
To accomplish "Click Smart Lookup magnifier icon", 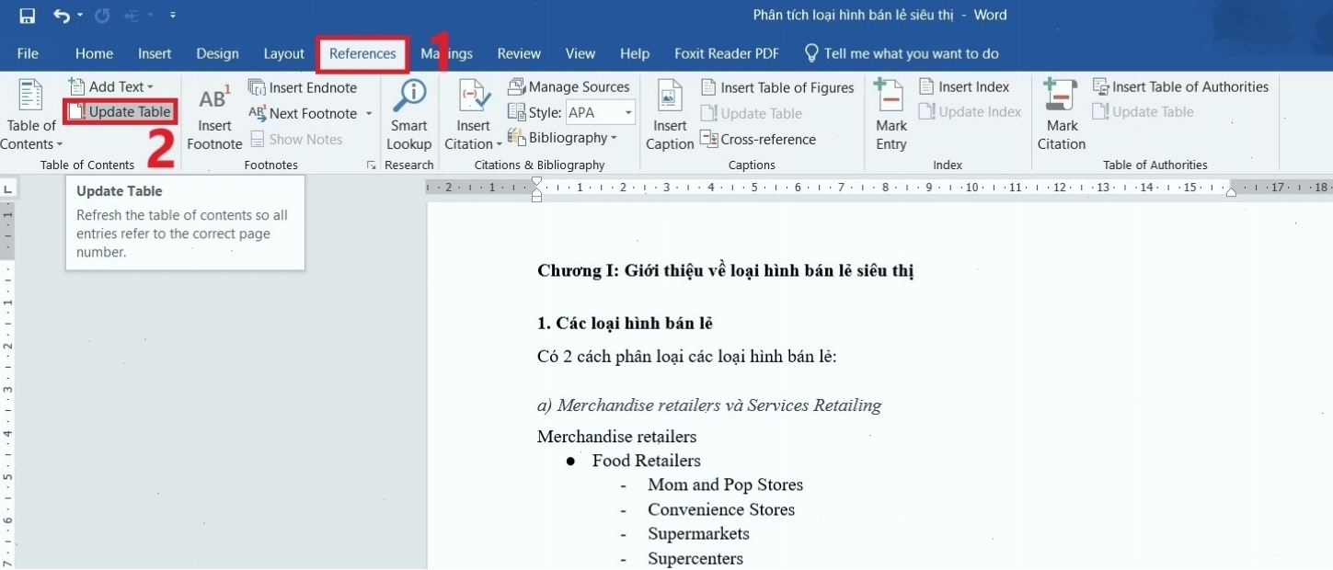I will [408, 97].
